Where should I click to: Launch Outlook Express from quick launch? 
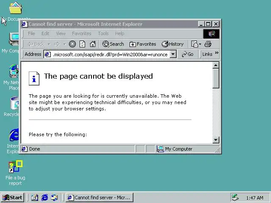55,198
